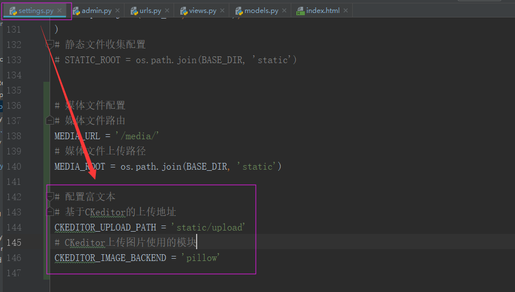Screen dimensions: 515x292
Task: Toggle the fold marker at line 137
Action: (x=50, y=121)
